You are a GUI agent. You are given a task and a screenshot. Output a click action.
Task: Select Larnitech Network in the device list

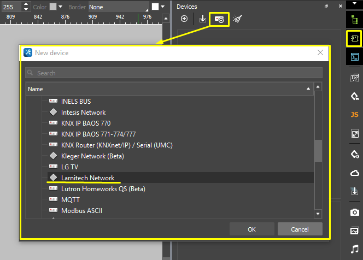coord(87,178)
